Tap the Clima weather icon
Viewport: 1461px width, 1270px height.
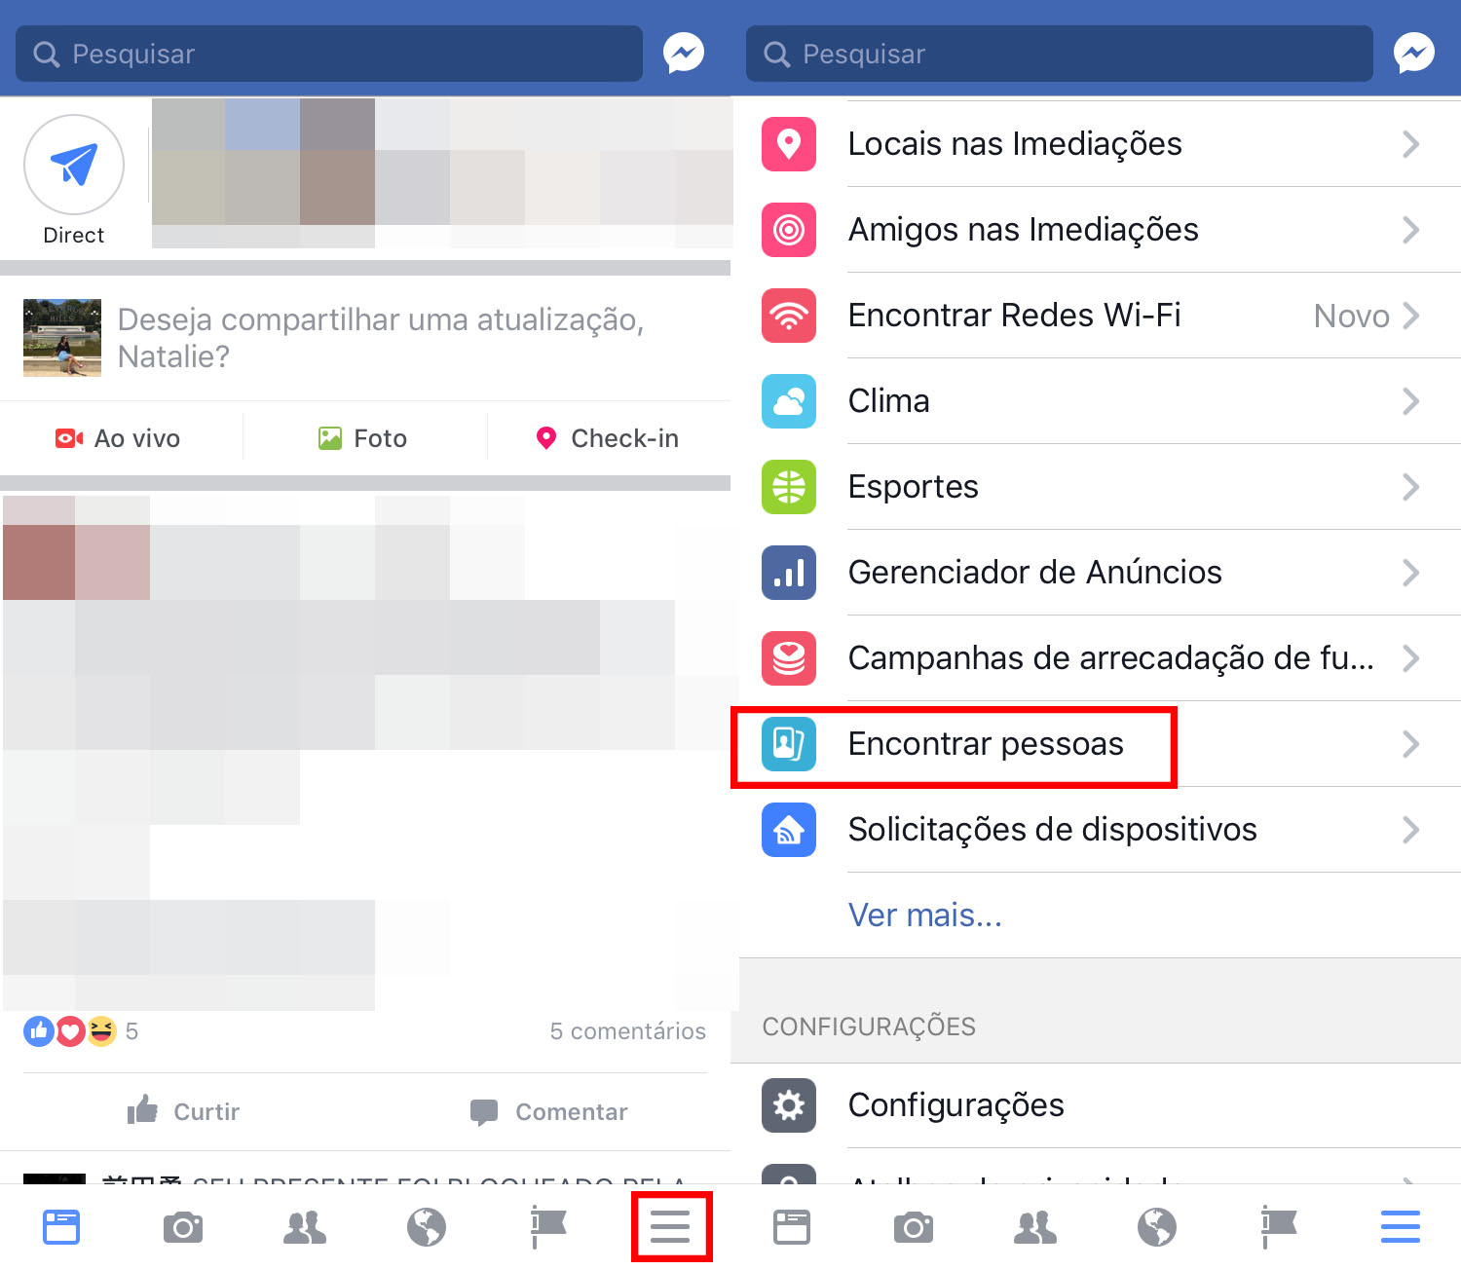tap(789, 401)
